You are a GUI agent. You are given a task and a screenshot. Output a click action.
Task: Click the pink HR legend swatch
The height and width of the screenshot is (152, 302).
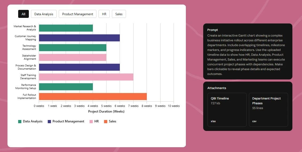click(x=91, y=122)
